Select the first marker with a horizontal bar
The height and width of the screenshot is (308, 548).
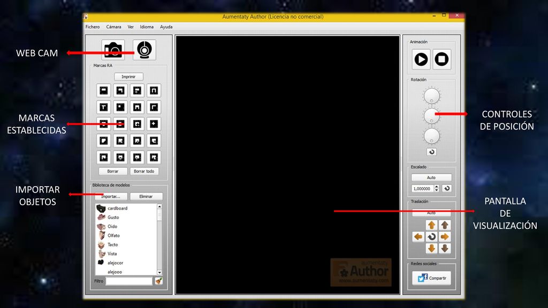coord(103,90)
